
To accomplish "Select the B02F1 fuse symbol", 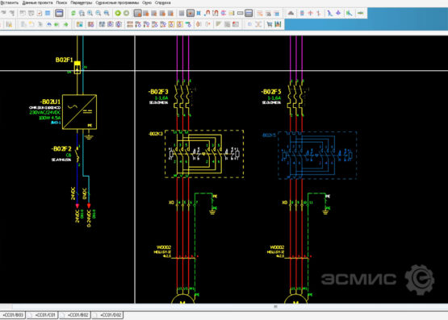I will click(77, 68).
